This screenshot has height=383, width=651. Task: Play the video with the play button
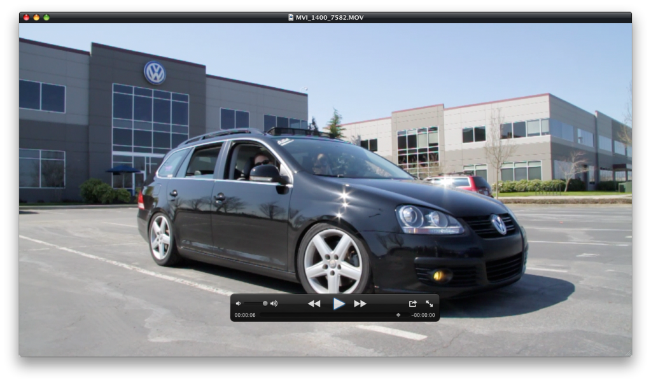(339, 303)
